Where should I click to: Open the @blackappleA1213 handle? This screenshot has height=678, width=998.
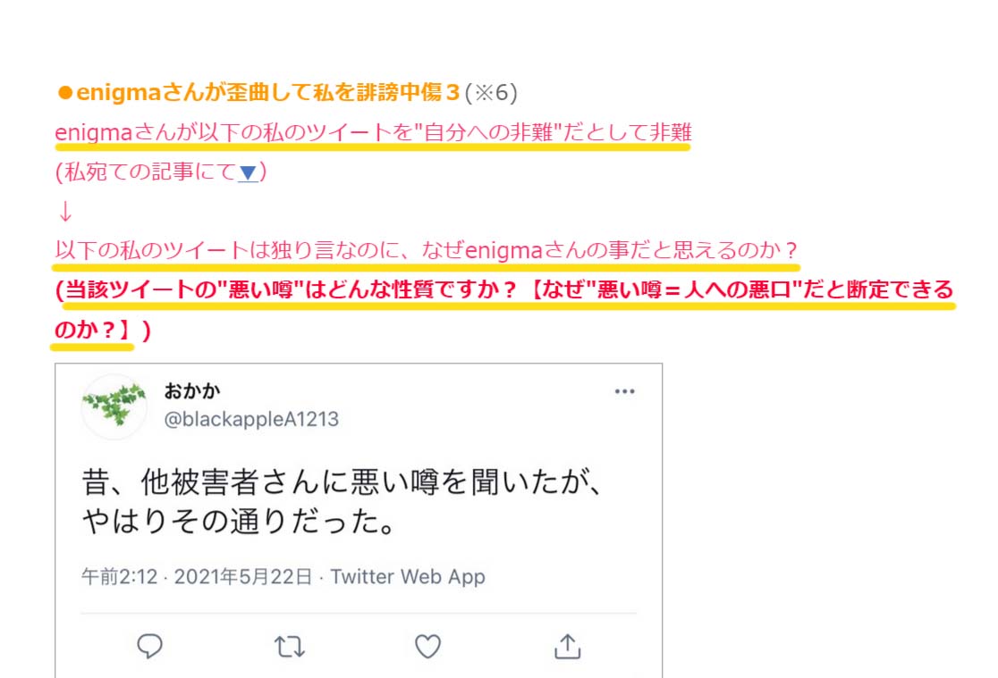click(251, 419)
